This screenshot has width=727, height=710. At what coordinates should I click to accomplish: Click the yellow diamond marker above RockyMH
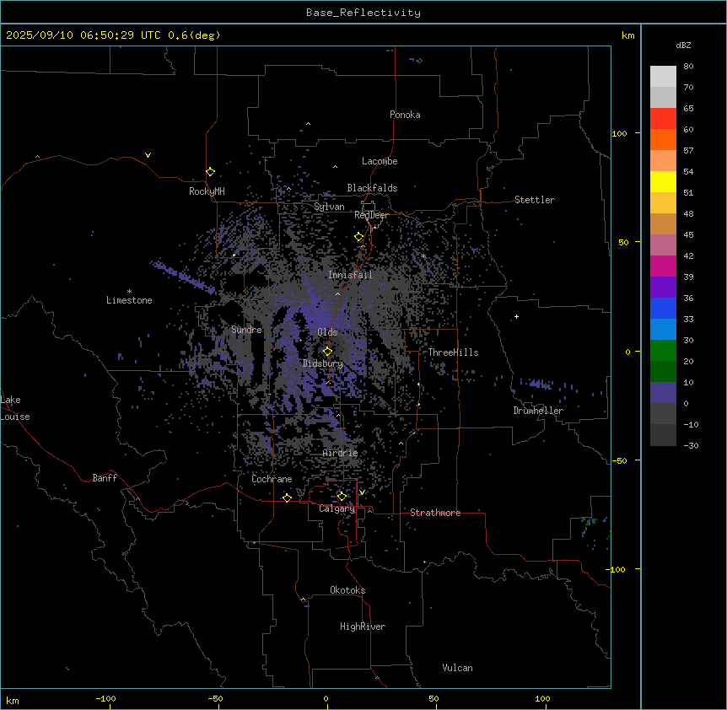click(x=210, y=172)
